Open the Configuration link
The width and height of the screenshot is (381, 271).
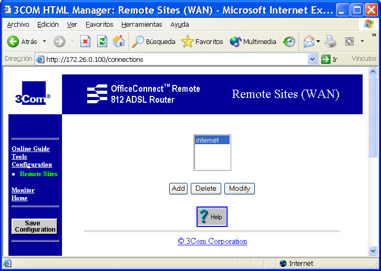32,165
